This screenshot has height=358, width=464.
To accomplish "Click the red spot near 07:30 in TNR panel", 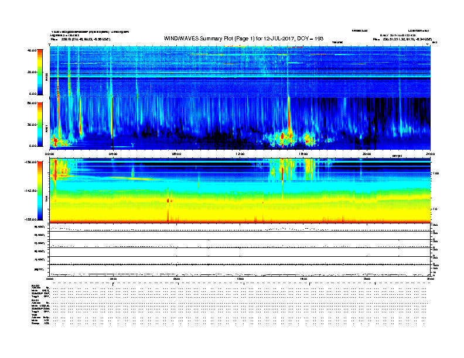I will pyautogui.click(x=168, y=201).
